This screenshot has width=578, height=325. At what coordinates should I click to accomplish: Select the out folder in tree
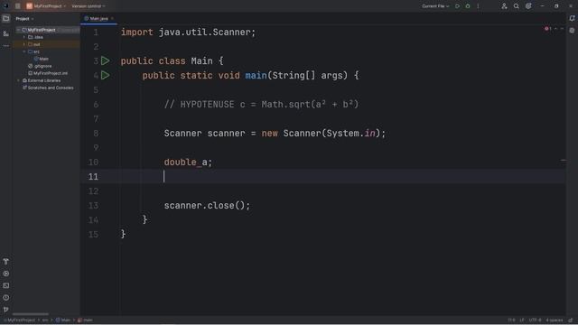[34, 44]
